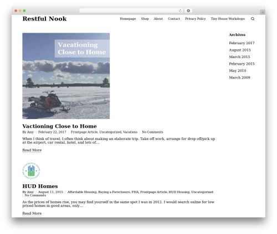Reload page using browser refresh icon
277x234 pixels.
point(180,11)
